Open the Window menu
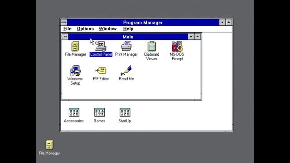Screen dimensions: 290x163 click(107, 29)
